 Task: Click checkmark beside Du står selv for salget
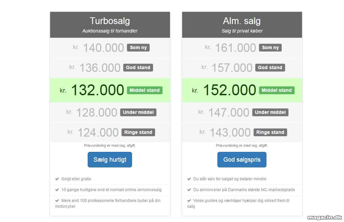click(x=189, y=179)
